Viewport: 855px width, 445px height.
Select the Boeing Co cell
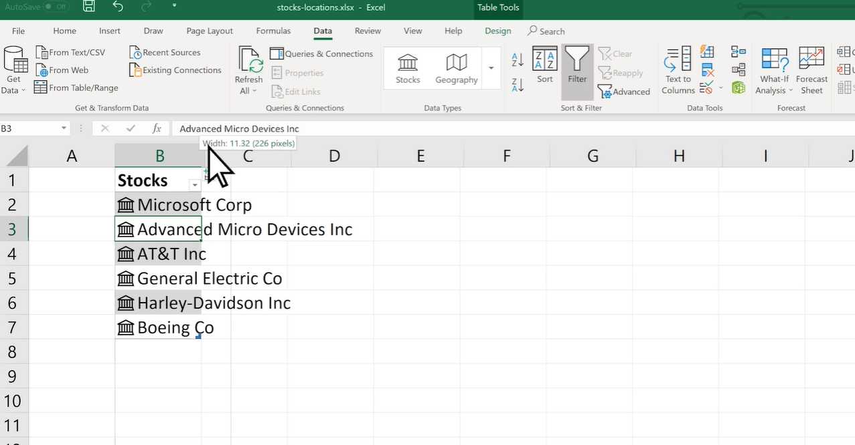[x=159, y=327]
